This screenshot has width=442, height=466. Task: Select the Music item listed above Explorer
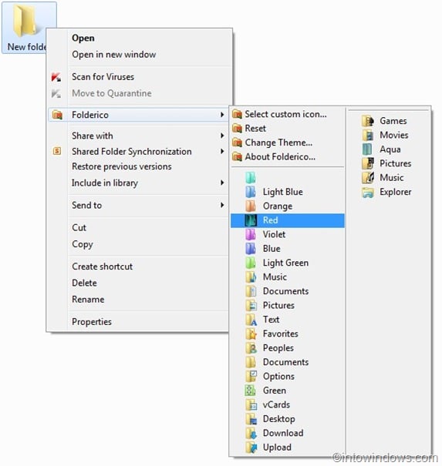(392, 178)
